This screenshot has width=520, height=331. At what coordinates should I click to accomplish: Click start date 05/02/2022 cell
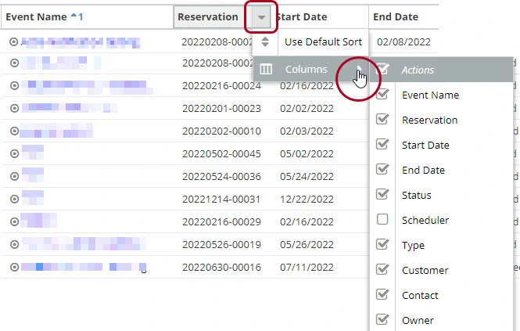pos(307,154)
